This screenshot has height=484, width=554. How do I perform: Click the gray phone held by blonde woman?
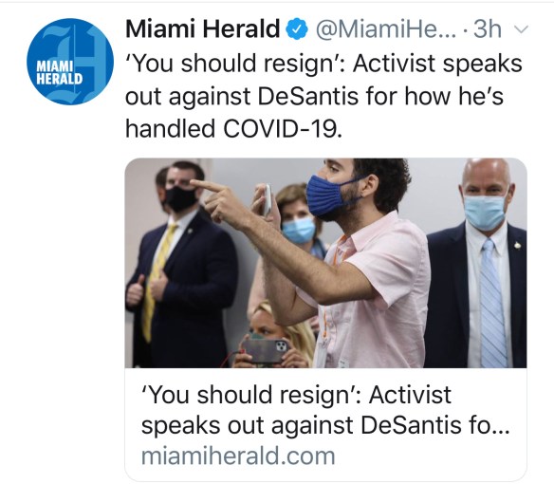[x=265, y=351]
